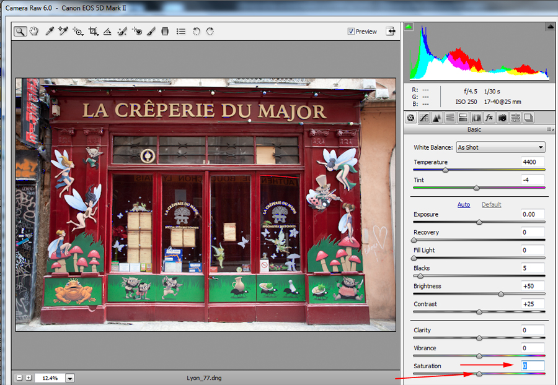Click the Contrast value field
Image resolution: width=558 pixels, height=385 pixels.
pyautogui.click(x=533, y=304)
